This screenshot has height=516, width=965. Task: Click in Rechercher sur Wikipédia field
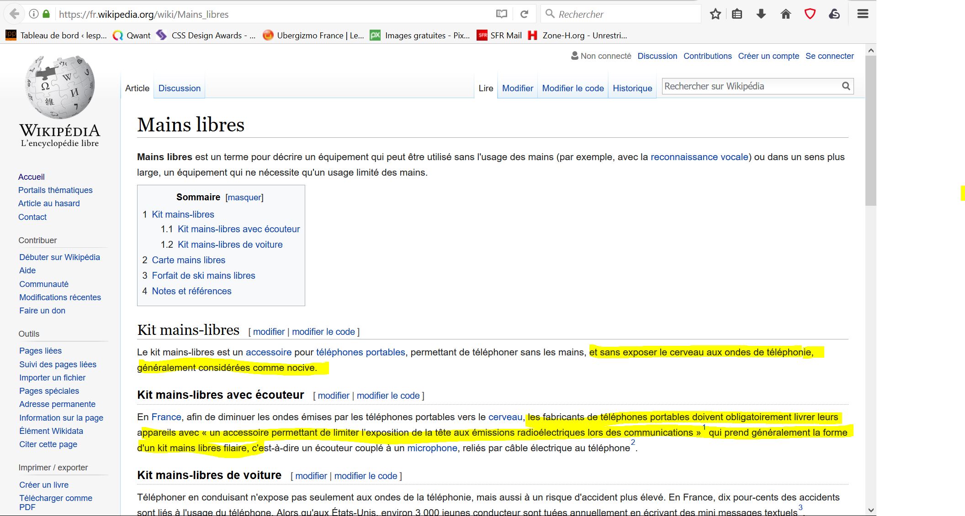[x=749, y=86]
